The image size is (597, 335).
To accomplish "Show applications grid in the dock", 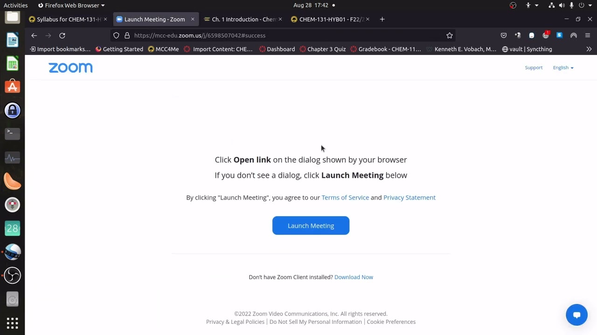I will 13,323.
